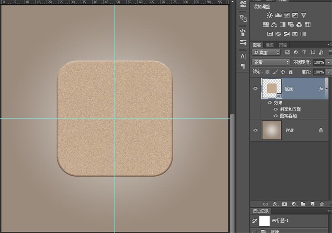Open the 历史记录 panel flyout menu
Image resolution: width=332 pixels, height=233 pixels.
click(329, 211)
